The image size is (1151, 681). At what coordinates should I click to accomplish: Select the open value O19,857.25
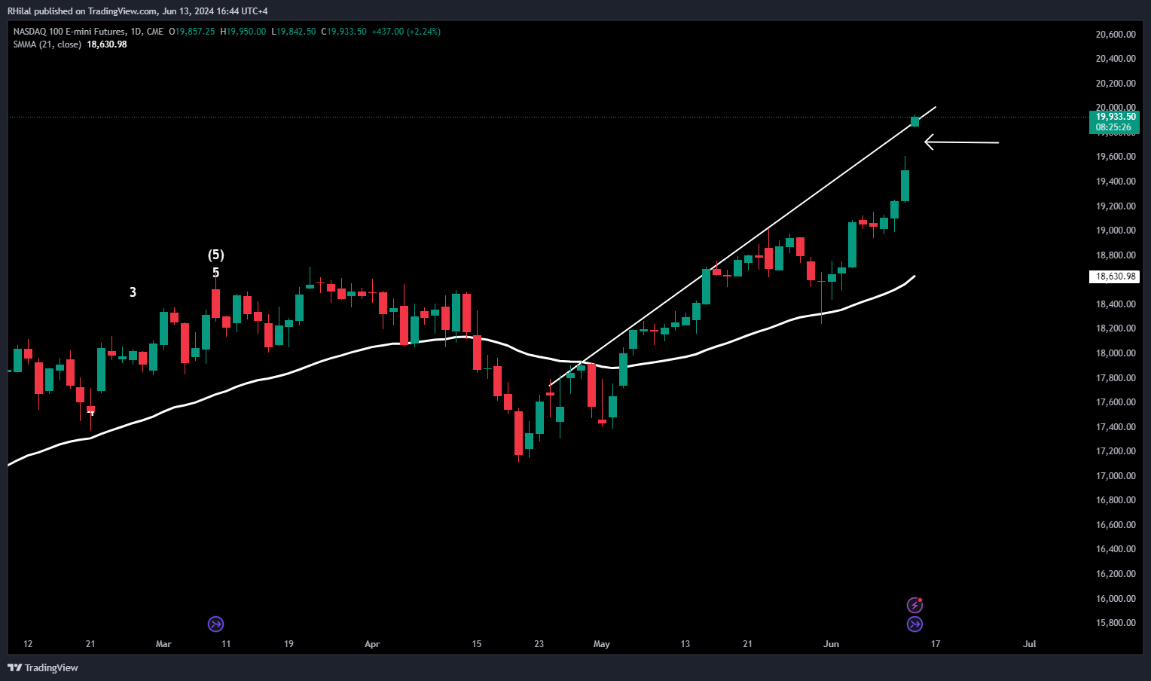pos(191,32)
